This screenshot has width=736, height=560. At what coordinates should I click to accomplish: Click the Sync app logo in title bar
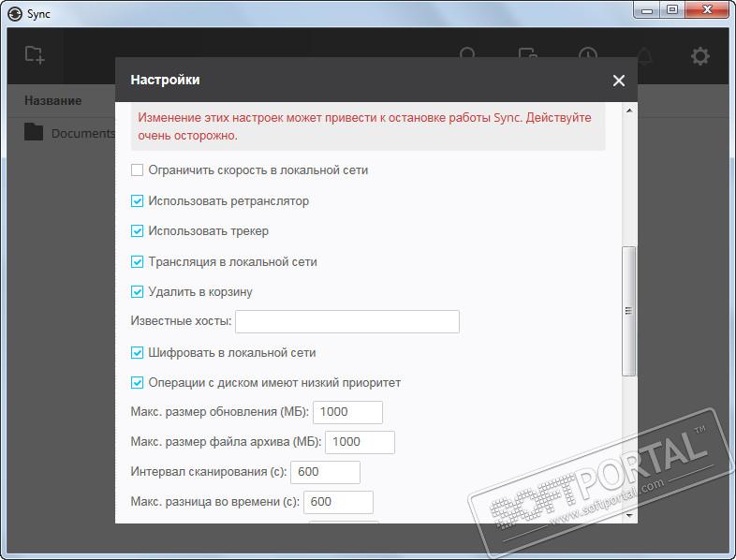pos(15,14)
